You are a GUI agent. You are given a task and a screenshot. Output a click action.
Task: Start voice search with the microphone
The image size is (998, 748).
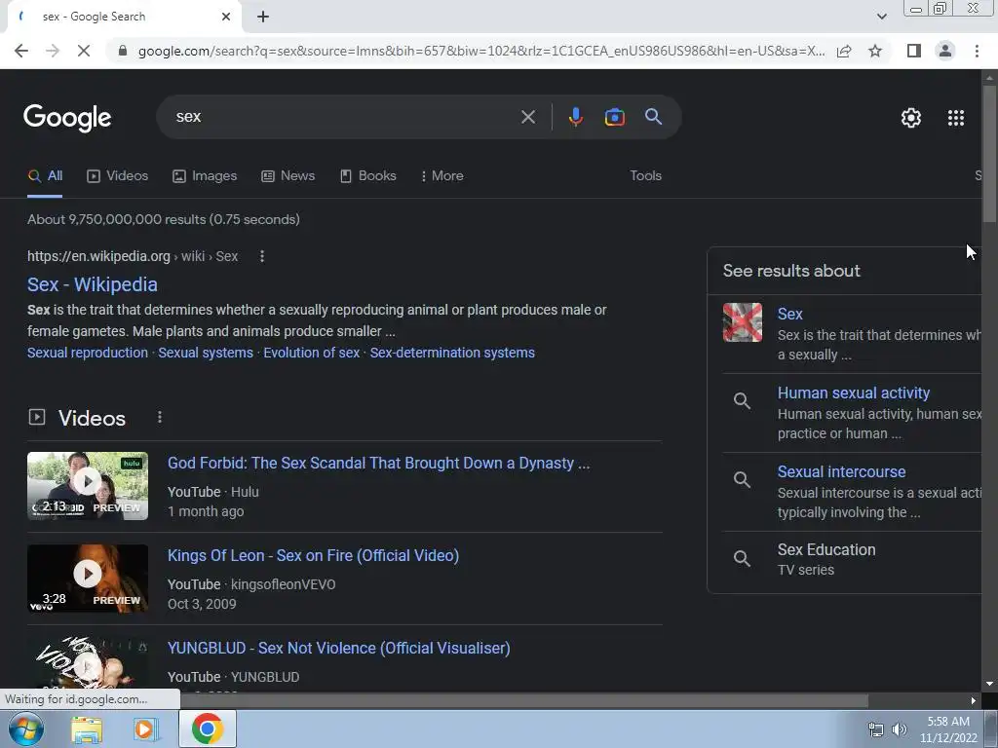[x=575, y=117]
